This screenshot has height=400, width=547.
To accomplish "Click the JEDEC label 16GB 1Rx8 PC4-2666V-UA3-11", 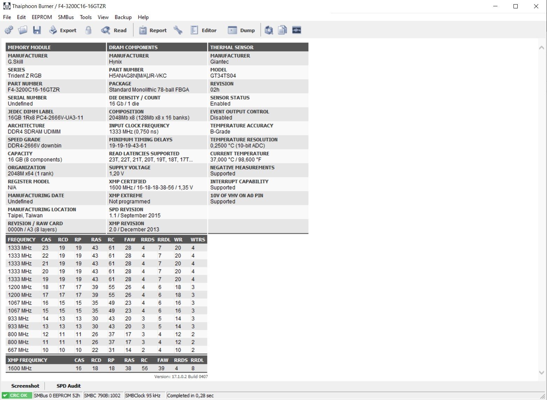I will (x=46, y=118).
